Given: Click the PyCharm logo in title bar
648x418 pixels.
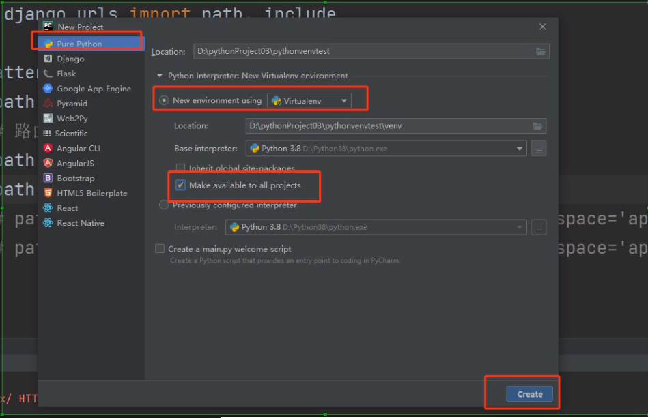Looking at the screenshot, I should tap(48, 27).
